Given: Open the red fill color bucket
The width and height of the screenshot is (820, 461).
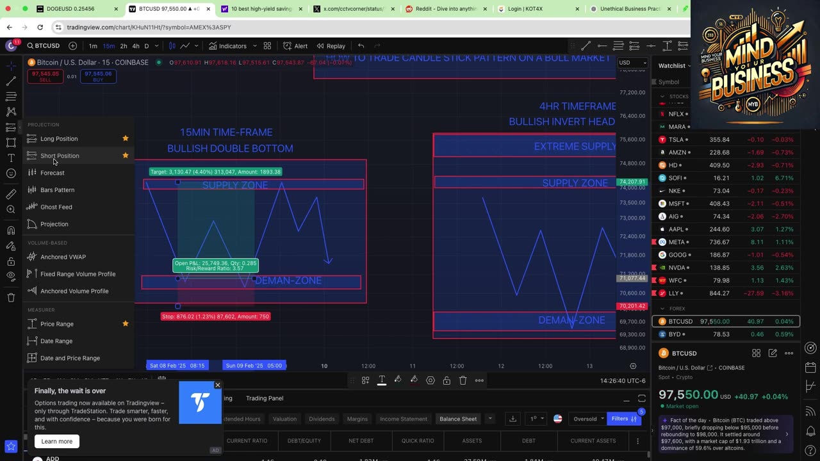Looking at the screenshot, I should 414,380.
